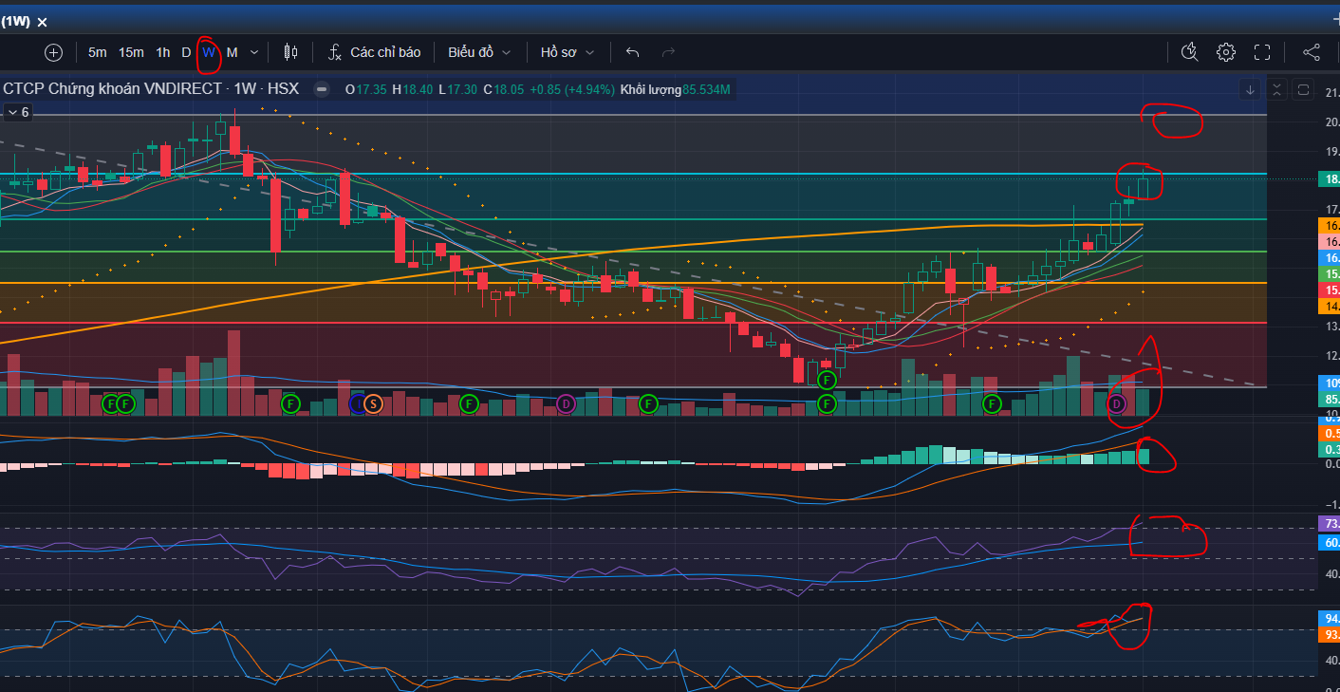Click the open value O17.35
Viewport: 1340px width, 692px height.
[x=365, y=89]
